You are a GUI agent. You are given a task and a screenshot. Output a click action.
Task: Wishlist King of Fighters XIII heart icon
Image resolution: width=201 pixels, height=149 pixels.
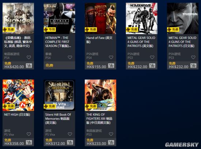point(111,134)
